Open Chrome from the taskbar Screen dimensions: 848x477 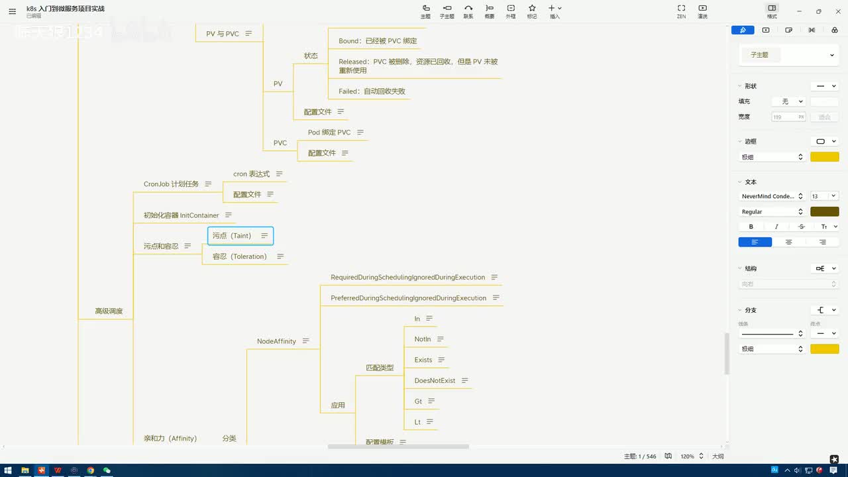pyautogui.click(x=91, y=470)
